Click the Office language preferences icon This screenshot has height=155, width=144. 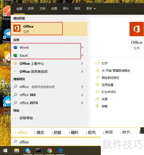pos(15,71)
